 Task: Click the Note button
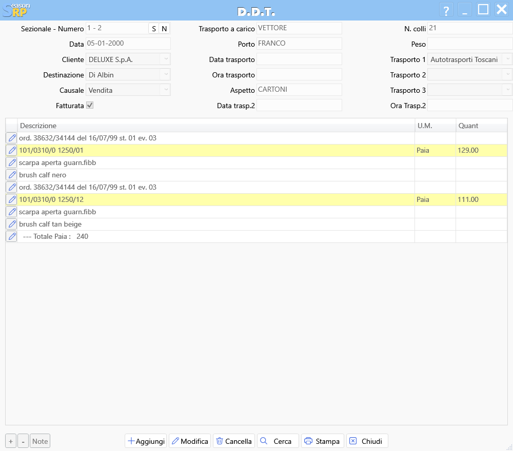pos(40,441)
